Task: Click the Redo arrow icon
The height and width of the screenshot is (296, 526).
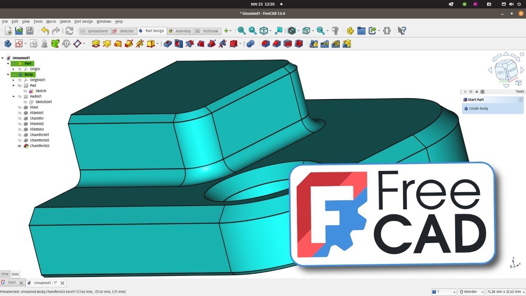Action: point(56,30)
